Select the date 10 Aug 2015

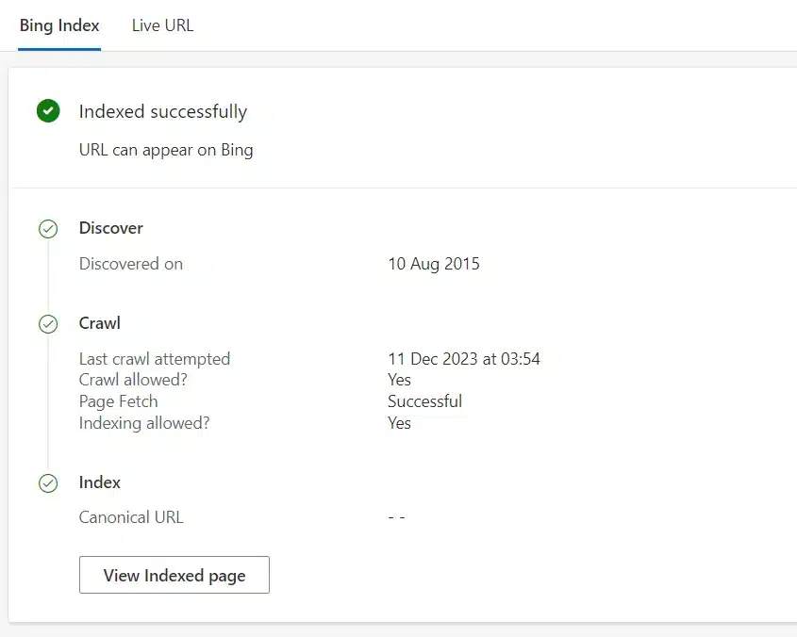[x=434, y=264]
